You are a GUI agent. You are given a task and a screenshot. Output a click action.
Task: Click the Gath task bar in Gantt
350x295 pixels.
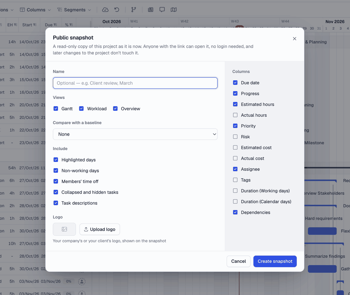click(322, 269)
